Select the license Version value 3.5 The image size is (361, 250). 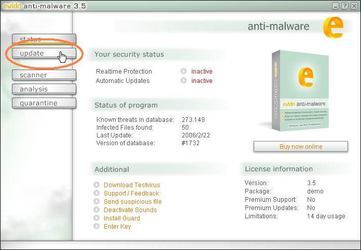[x=311, y=183]
